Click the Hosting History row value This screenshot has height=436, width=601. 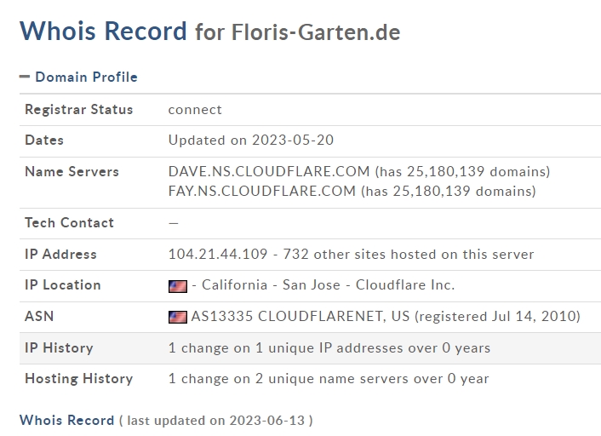pos(329,378)
